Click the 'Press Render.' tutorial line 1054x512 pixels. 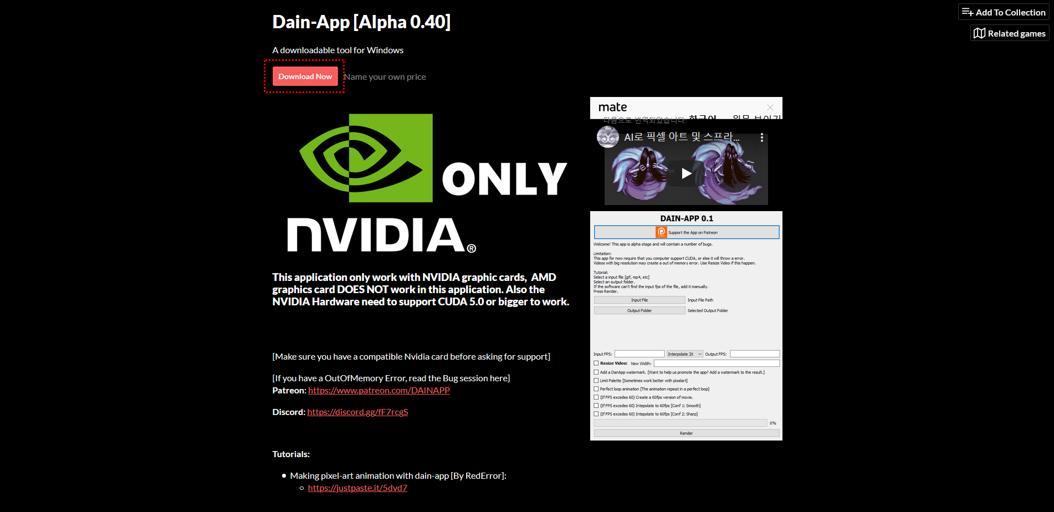pyautogui.click(x=606, y=291)
